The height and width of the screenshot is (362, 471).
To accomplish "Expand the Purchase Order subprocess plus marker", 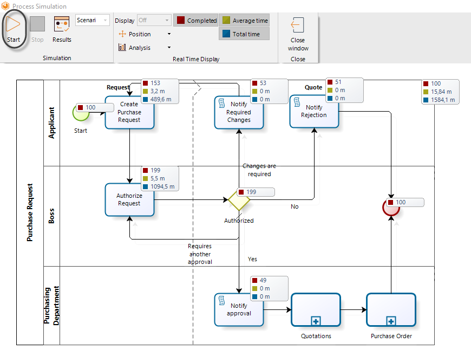I will point(391,321).
